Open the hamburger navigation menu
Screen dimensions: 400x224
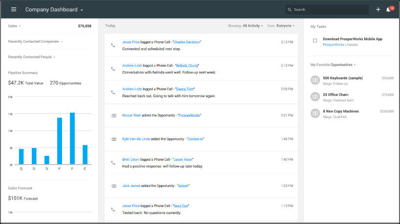pos(14,9)
